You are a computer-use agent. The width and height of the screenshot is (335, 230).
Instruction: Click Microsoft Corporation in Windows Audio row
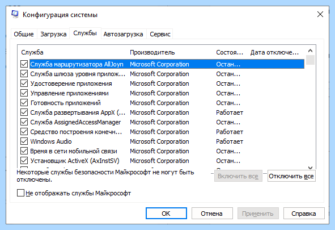pyautogui.click(x=159, y=141)
